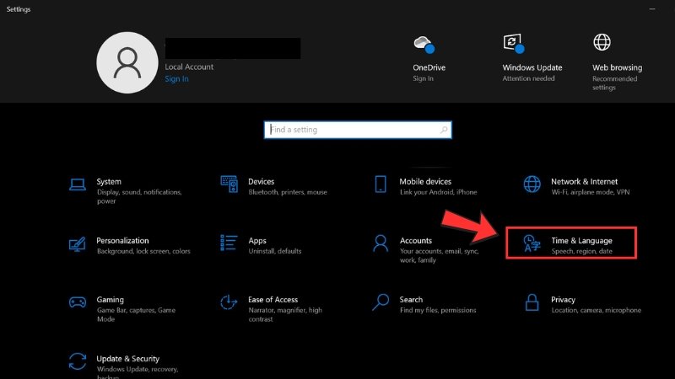This screenshot has width=675, height=379.
Task: Click the Mobile devices phone icon
Action: tap(381, 184)
